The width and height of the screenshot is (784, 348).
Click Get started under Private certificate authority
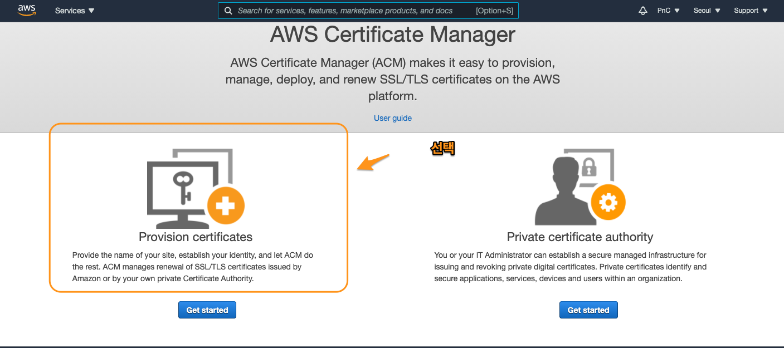[588, 310]
